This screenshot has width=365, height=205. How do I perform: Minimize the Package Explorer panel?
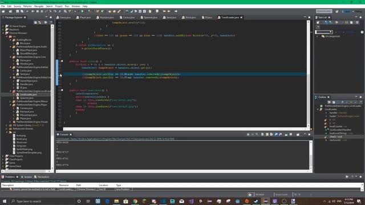pyautogui.click(x=46, y=18)
